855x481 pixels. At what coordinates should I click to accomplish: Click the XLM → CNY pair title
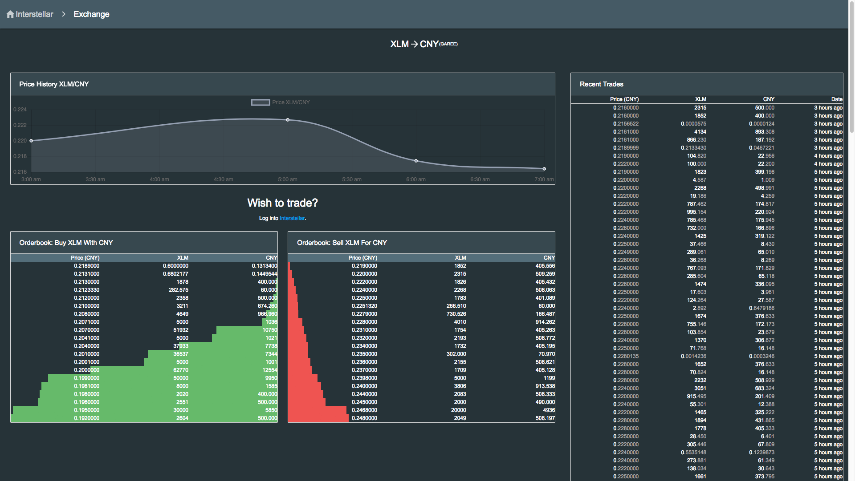tap(424, 44)
